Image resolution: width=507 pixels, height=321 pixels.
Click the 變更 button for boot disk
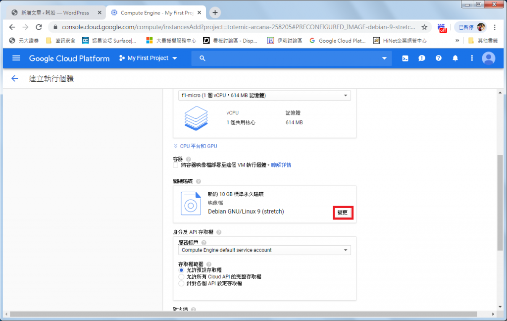(x=343, y=213)
